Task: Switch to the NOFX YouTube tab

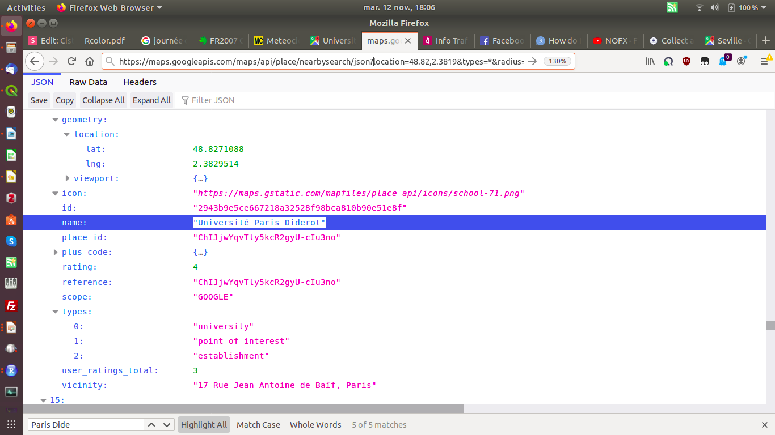Action: pos(615,41)
